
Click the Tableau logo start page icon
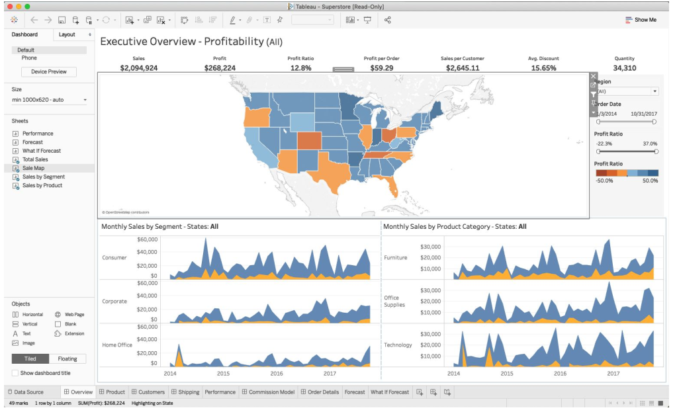[x=15, y=20]
